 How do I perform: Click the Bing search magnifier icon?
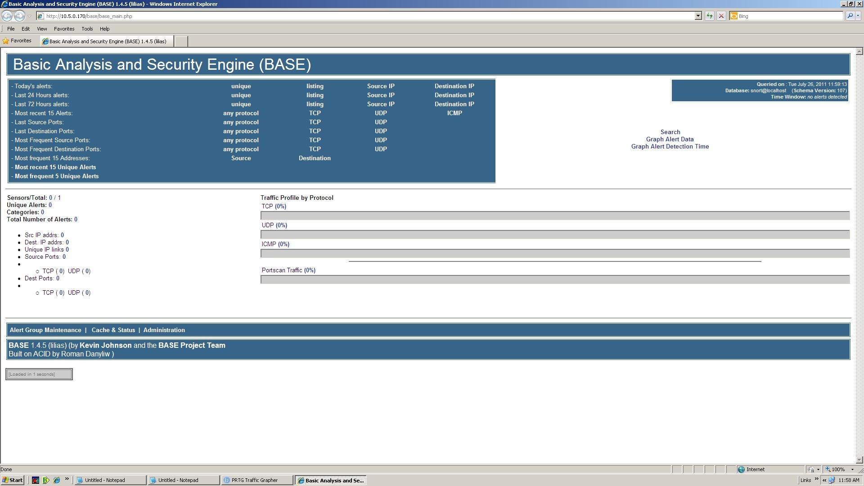[x=850, y=16]
